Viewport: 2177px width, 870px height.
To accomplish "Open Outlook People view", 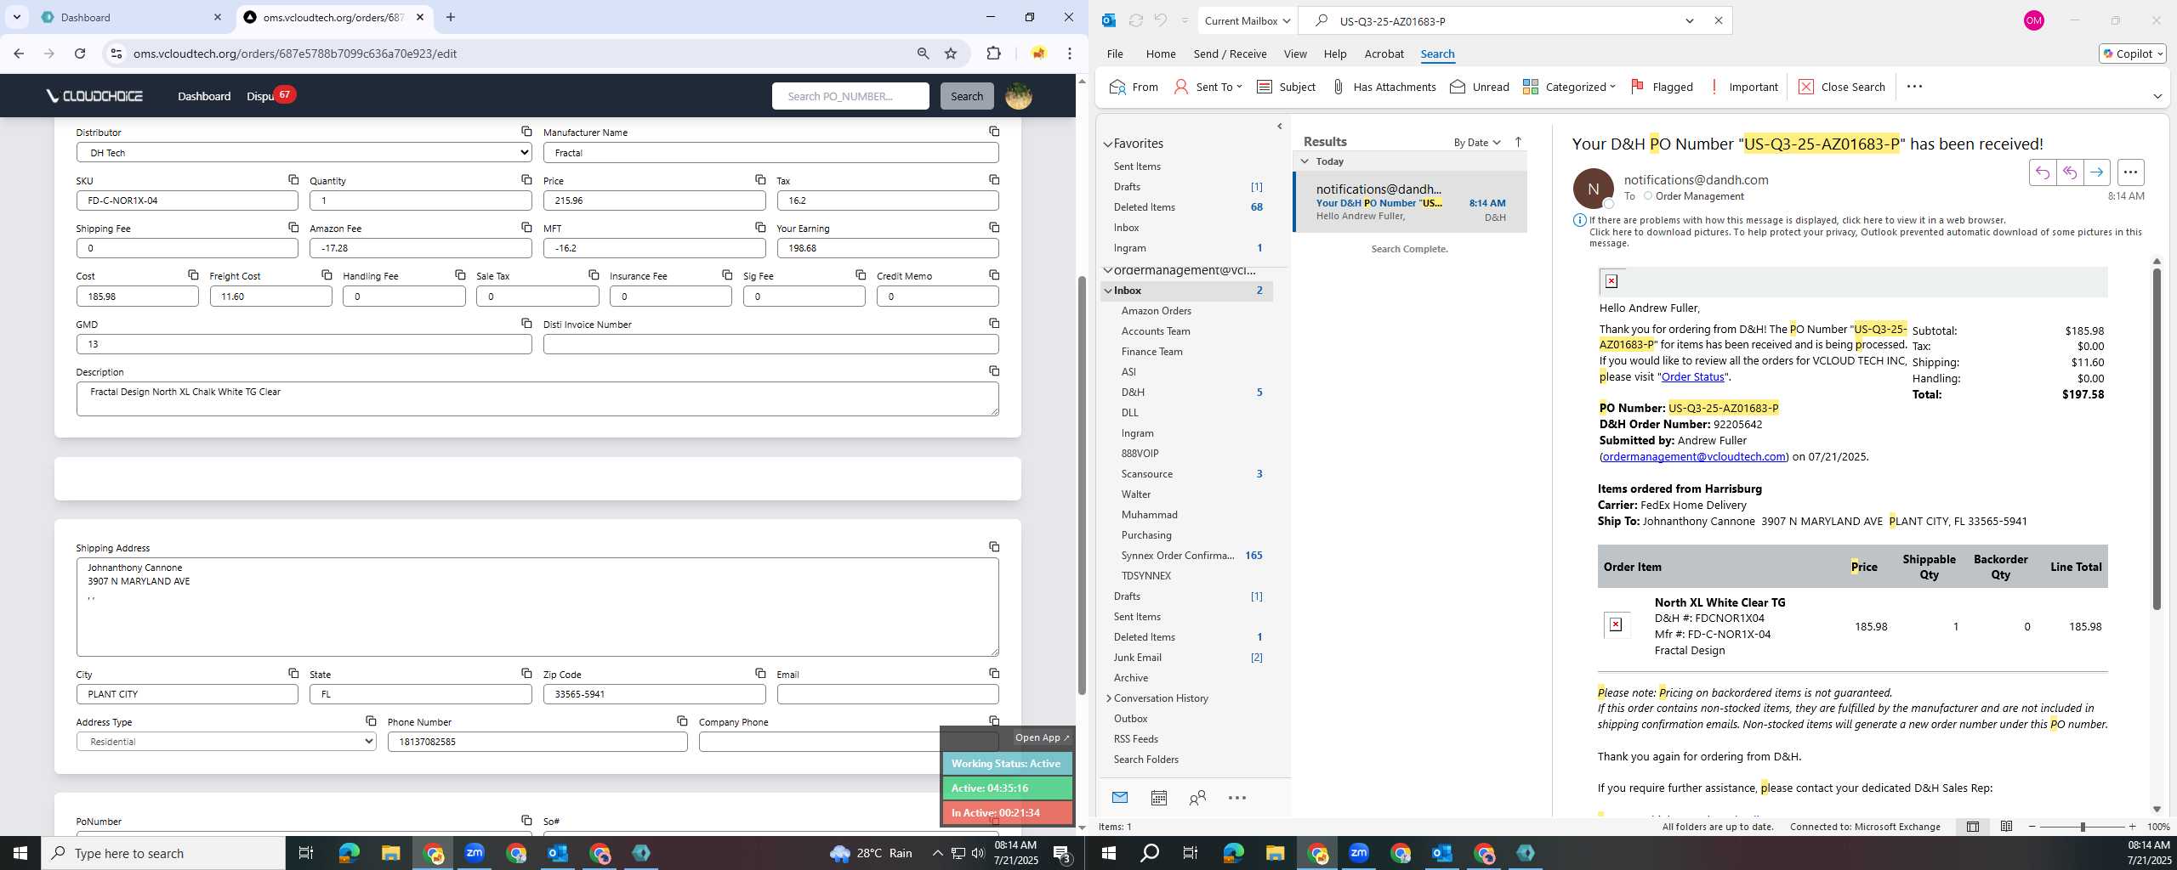I will point(1197,798).
